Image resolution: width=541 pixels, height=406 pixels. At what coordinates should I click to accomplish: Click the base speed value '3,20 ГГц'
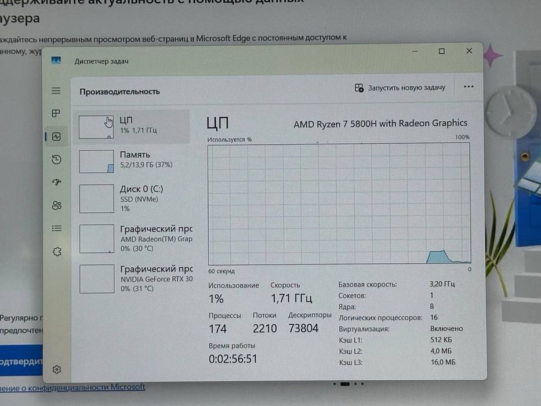click(x=442, y=284)
